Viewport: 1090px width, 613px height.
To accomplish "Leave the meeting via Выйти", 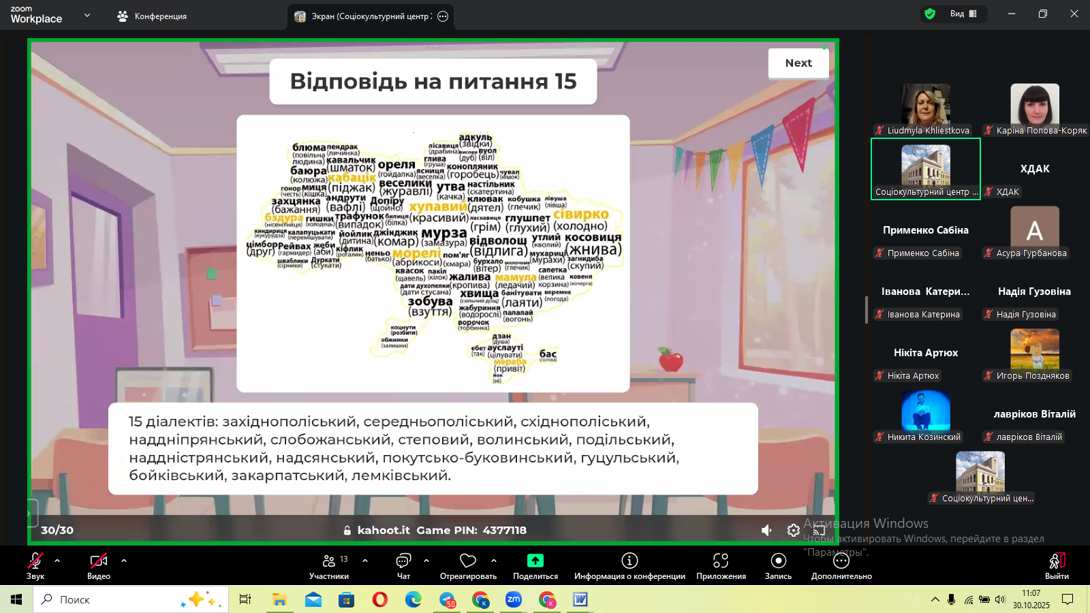I will pyautogui.click(x=1057, y=565).
